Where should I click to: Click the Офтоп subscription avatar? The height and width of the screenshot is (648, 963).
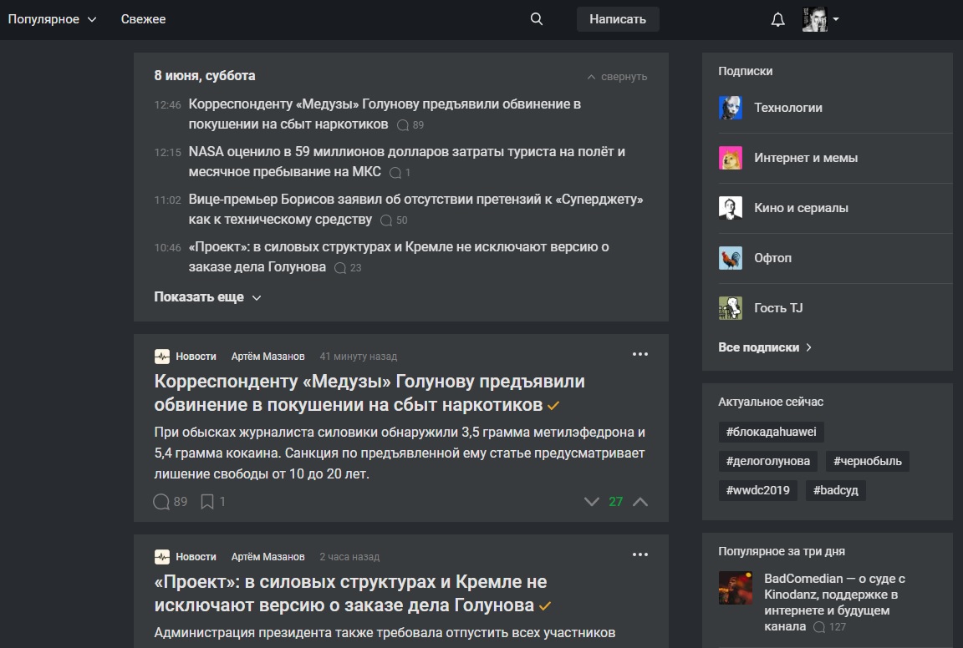point(730,258)
